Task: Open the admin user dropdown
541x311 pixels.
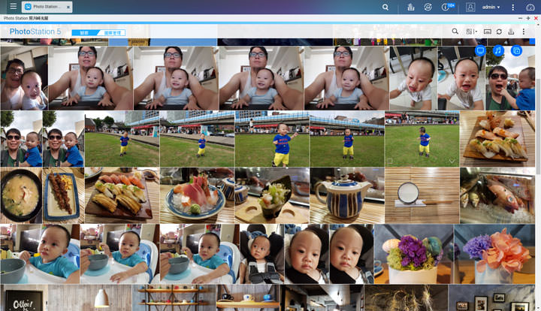Action: point(491,7)
